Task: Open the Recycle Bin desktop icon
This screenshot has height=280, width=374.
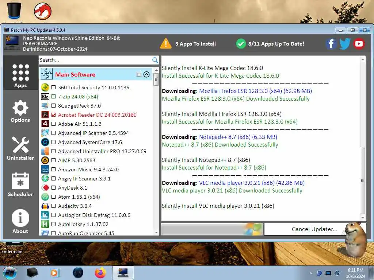Action: tap(14, 11)
